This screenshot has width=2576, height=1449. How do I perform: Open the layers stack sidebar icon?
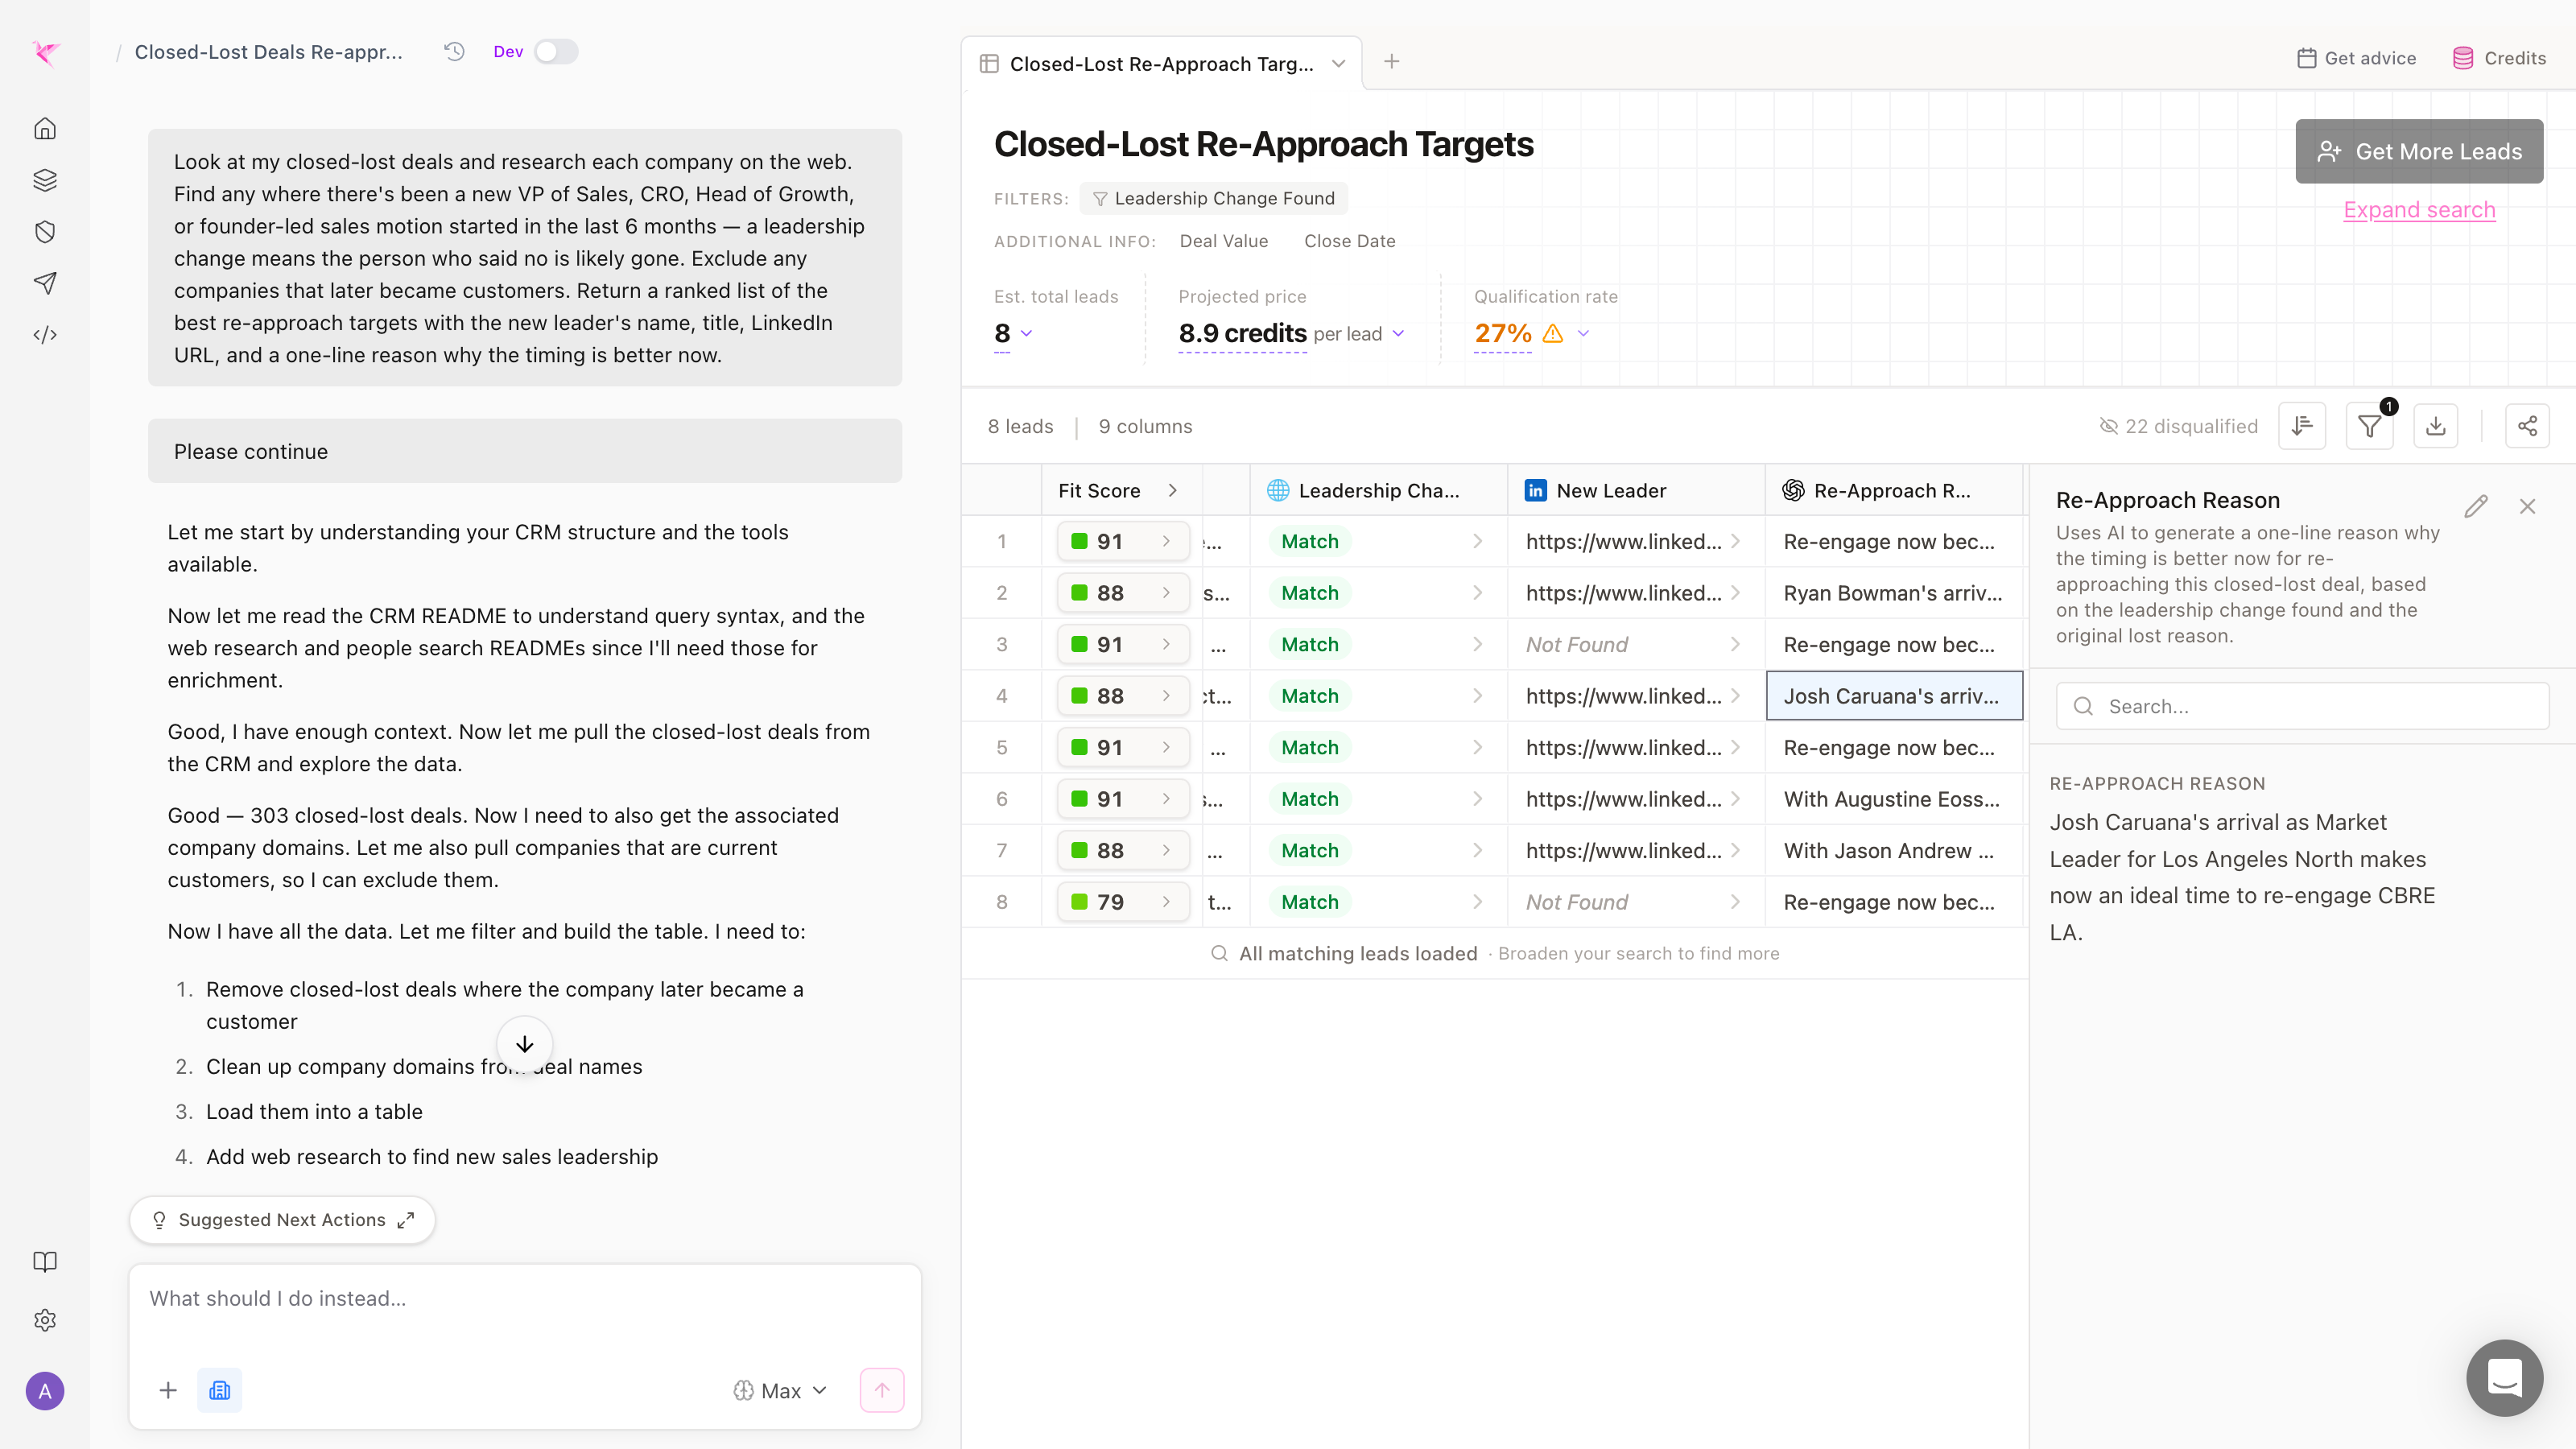pos(45,180)
